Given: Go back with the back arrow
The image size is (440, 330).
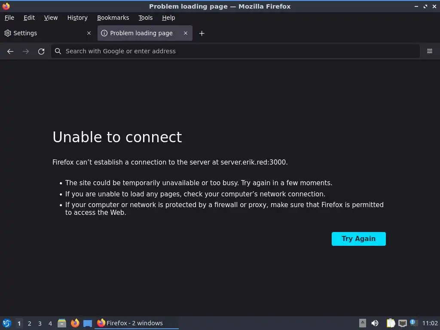Looking at the screenshot, I should pyautogui.click(x=10, y=52).
